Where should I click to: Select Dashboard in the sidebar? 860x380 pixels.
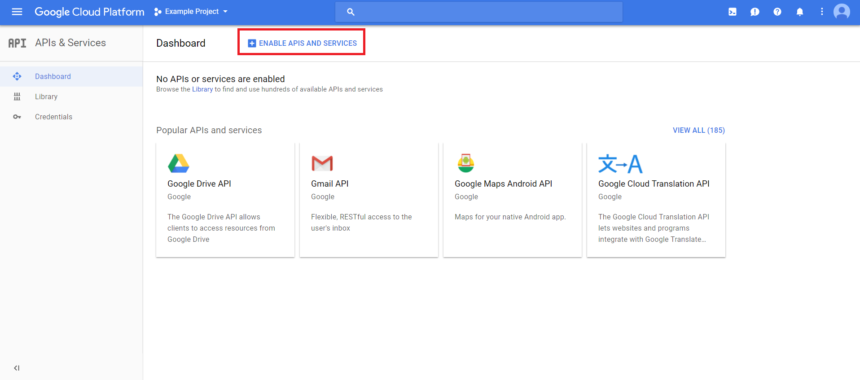pyautogui.click(x=71, y=77)
